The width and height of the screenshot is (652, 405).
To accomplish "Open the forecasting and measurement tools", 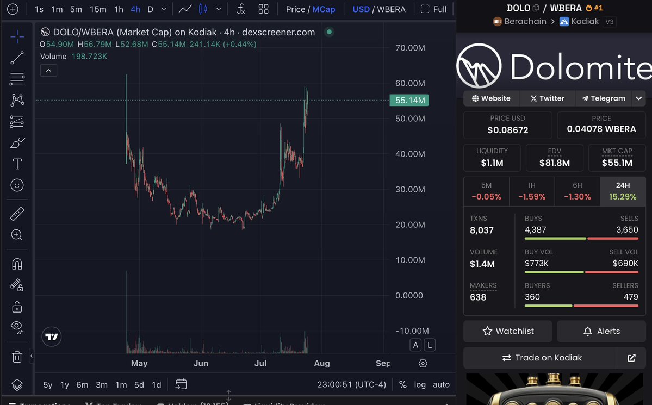I will (x=17, y=121).
